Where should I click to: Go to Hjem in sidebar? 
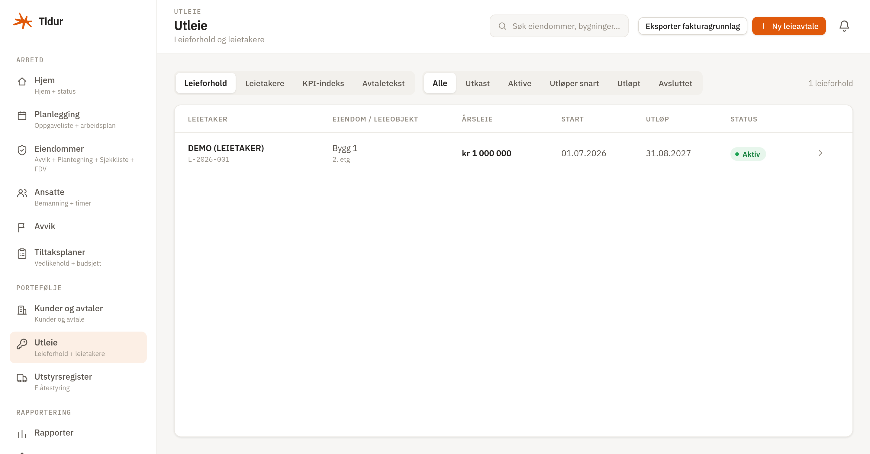tap(78, 86)
